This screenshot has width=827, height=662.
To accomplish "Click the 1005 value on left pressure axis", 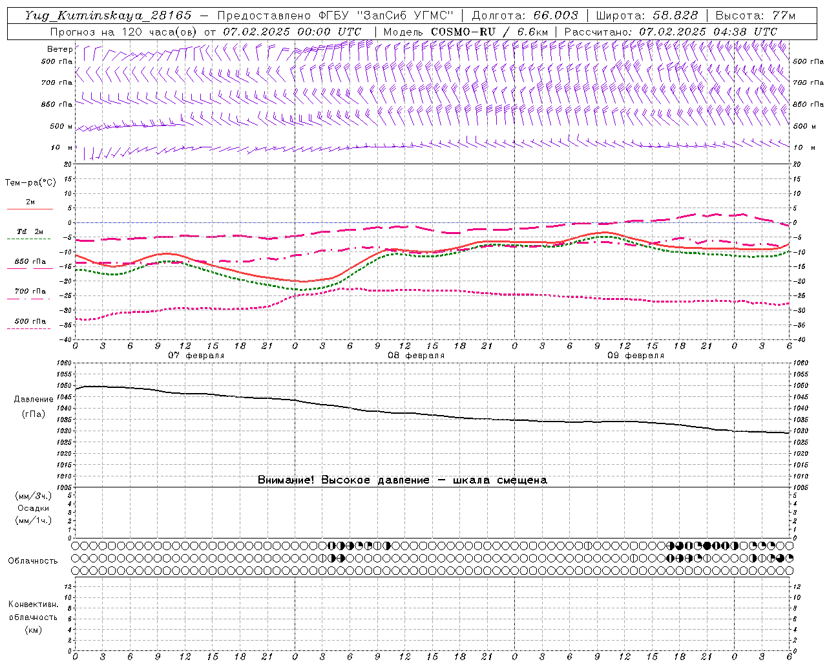I will 64,487.
